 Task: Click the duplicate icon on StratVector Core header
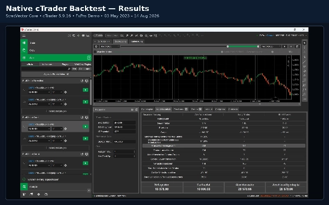coord(87,118)
